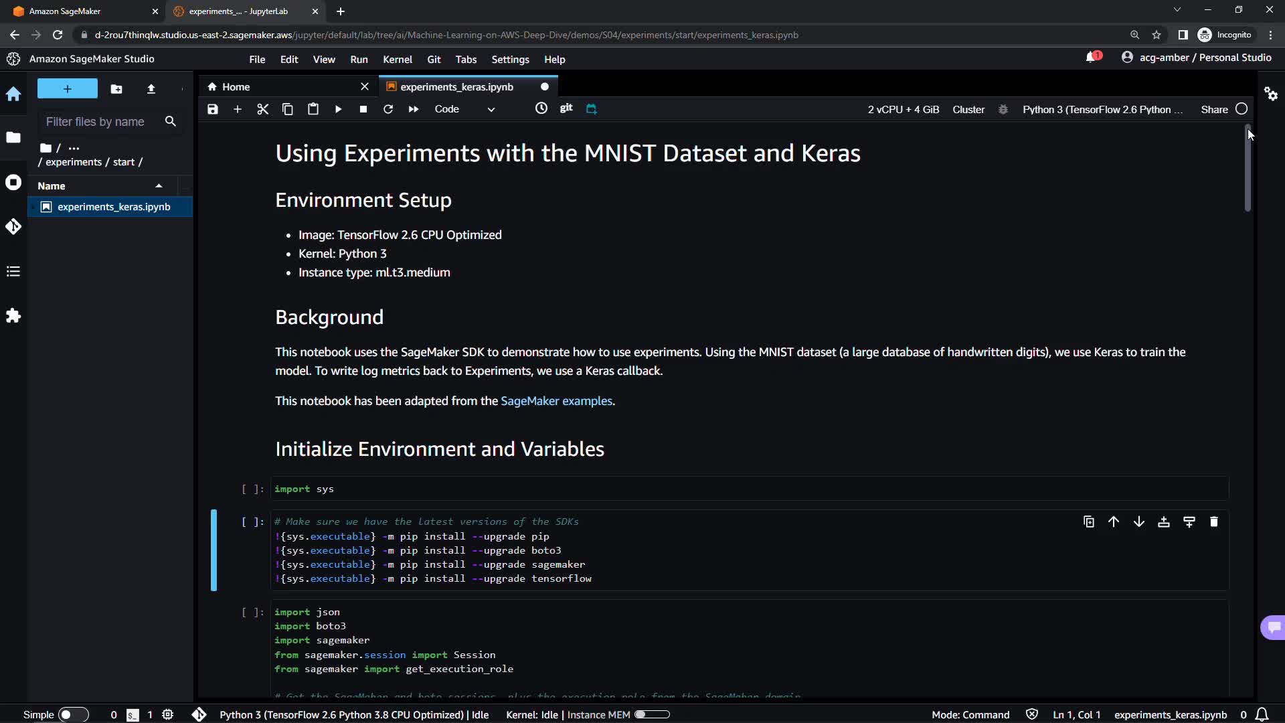
Task: Interrupt the kernel with stop icon
Action: pos(363,109)
